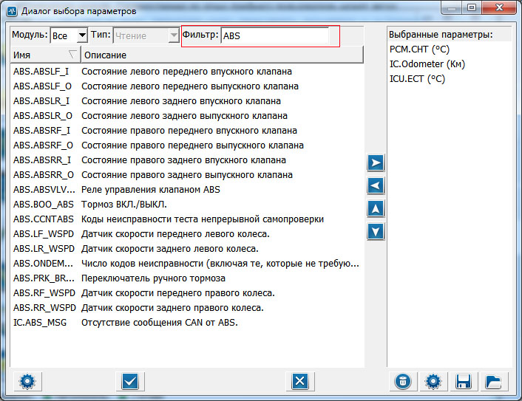Select ABS.LF_WSPD wheel speed row
The height and width of the screenshot is (401, 522).
click(186, 234)
